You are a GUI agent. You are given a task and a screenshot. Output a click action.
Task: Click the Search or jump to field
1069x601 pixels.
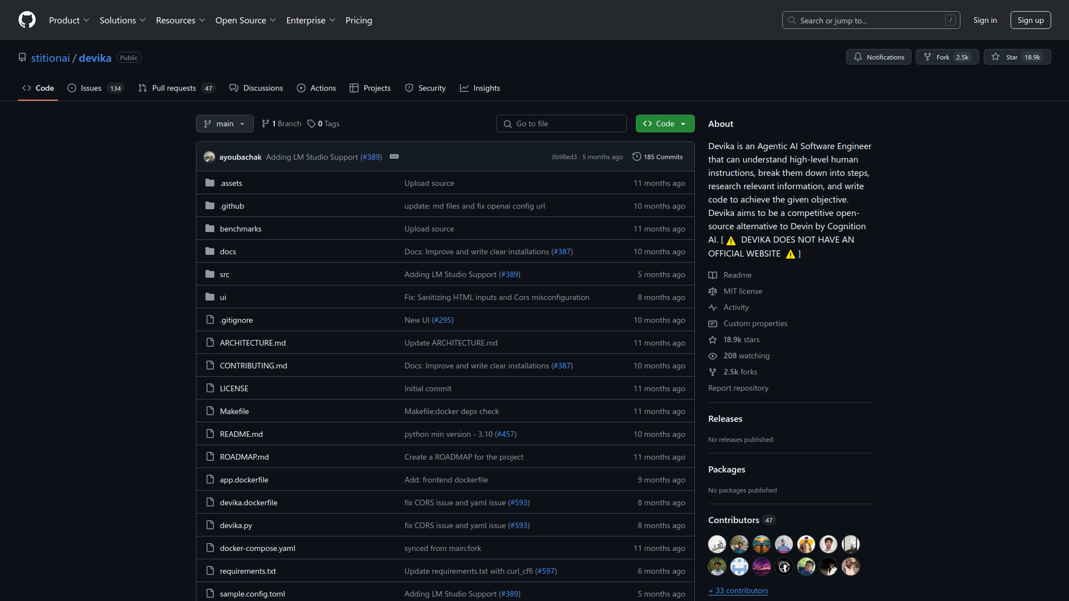pos(871,20)
